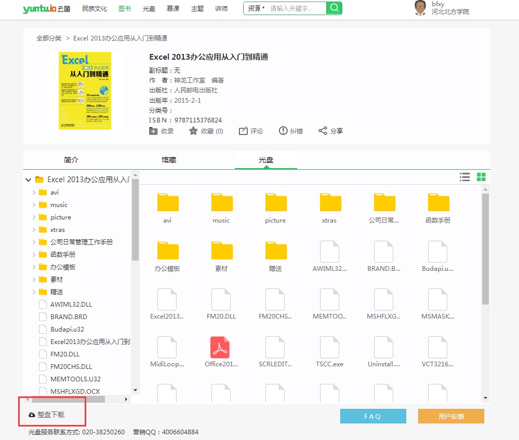
Task: Click the yuntu.io logo
Action: (x=46, y=9)
